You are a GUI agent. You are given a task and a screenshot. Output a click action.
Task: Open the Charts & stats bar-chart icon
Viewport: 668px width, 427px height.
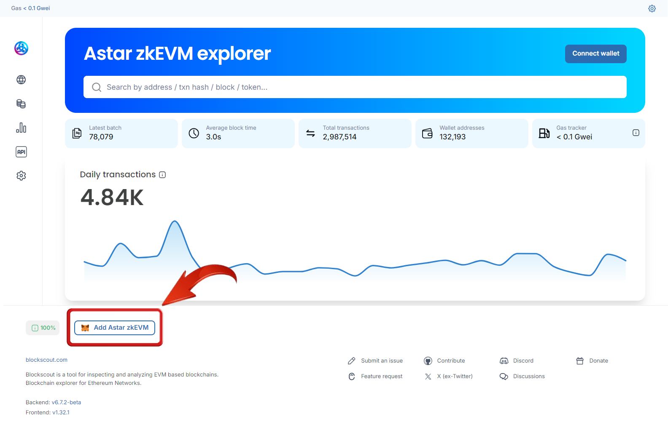21,128
